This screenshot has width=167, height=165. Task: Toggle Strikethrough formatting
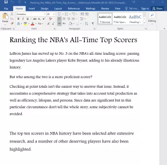point(35,19)
